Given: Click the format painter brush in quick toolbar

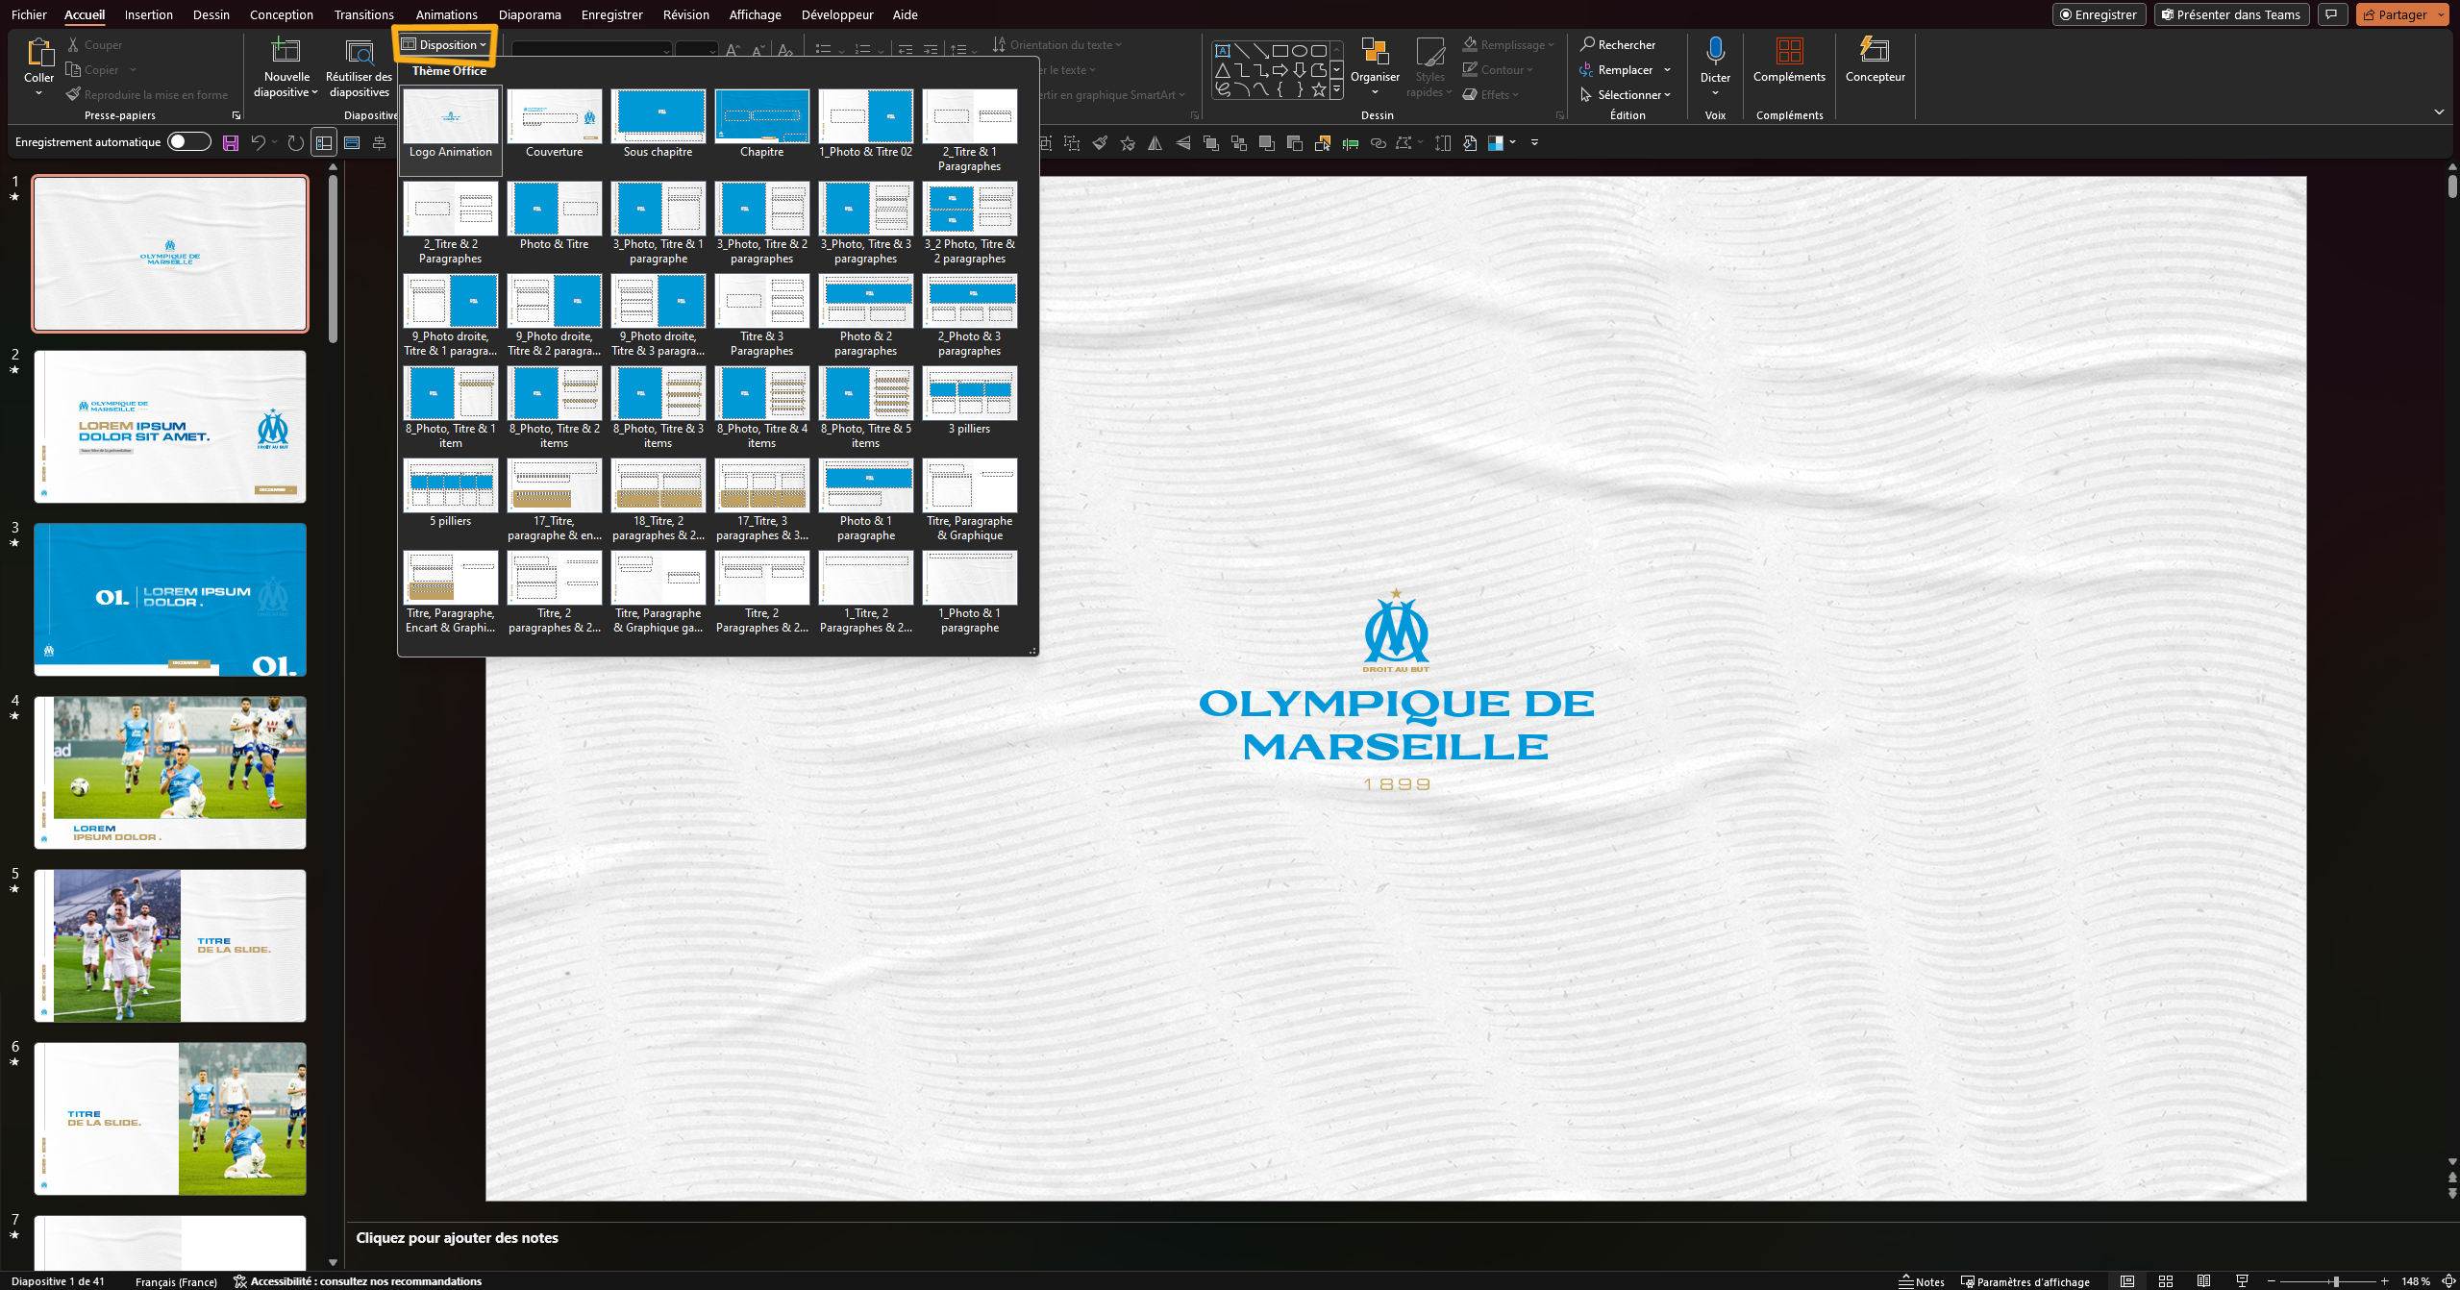Looking at the screenshot, I should pyautogui.click(x=1100, y=143).
